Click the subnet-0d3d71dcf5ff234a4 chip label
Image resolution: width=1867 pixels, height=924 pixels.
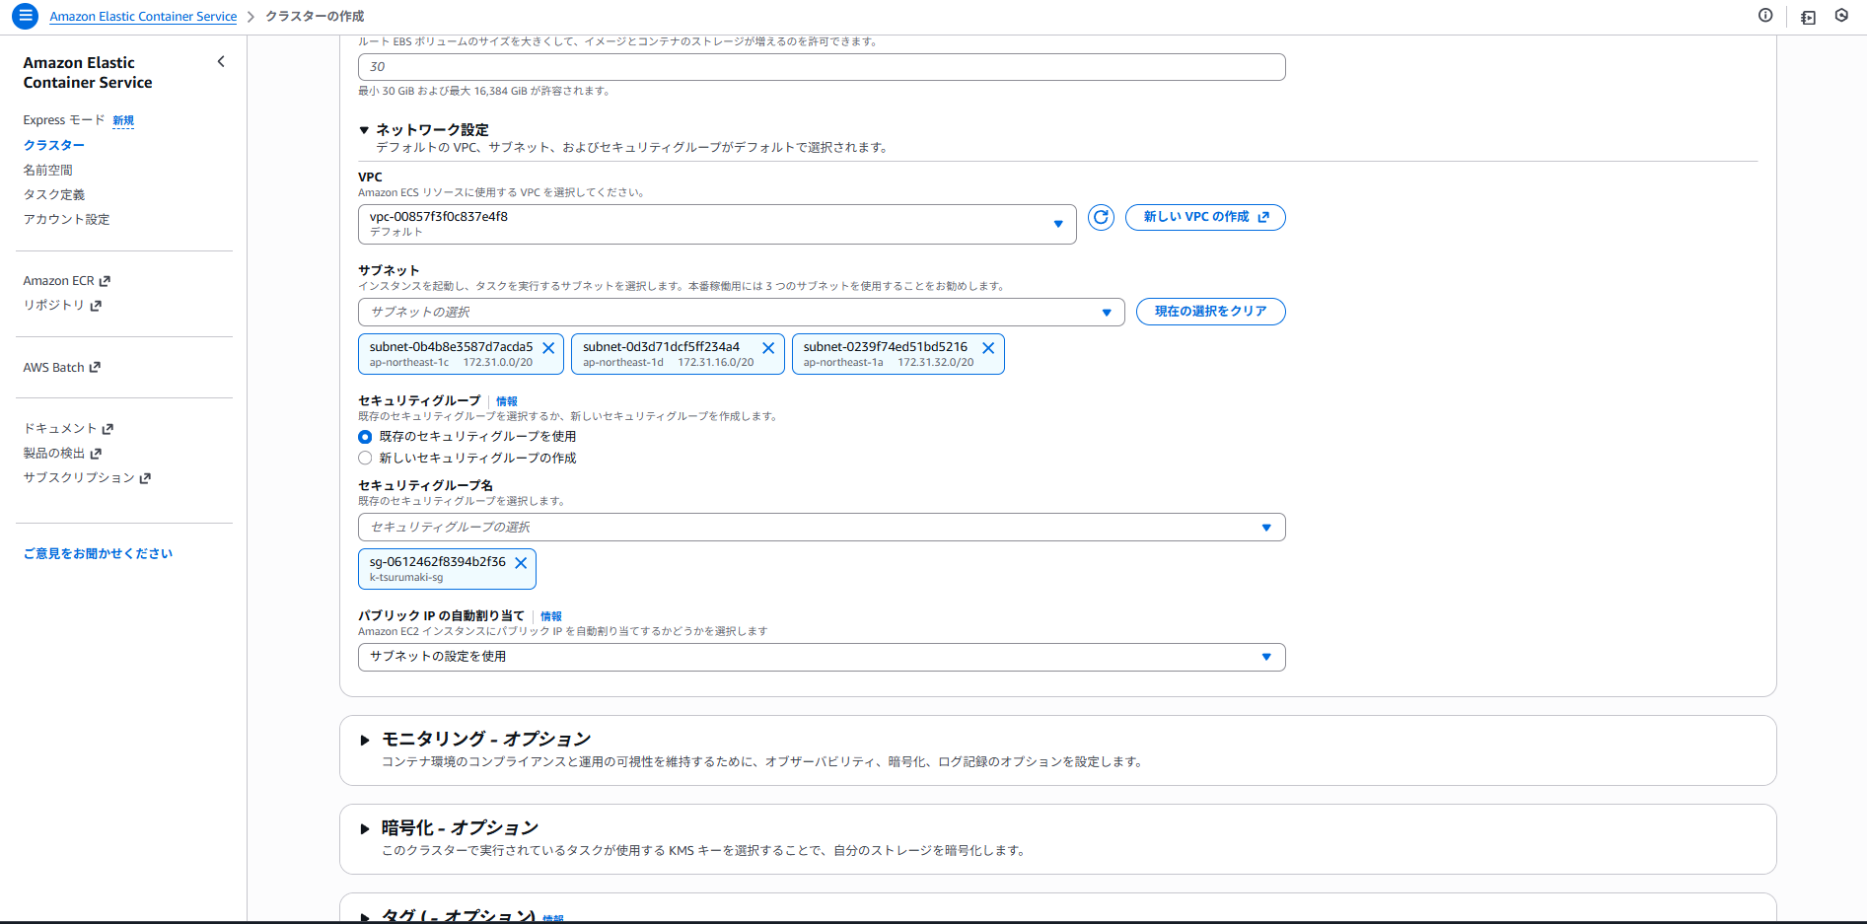(661, 347)
